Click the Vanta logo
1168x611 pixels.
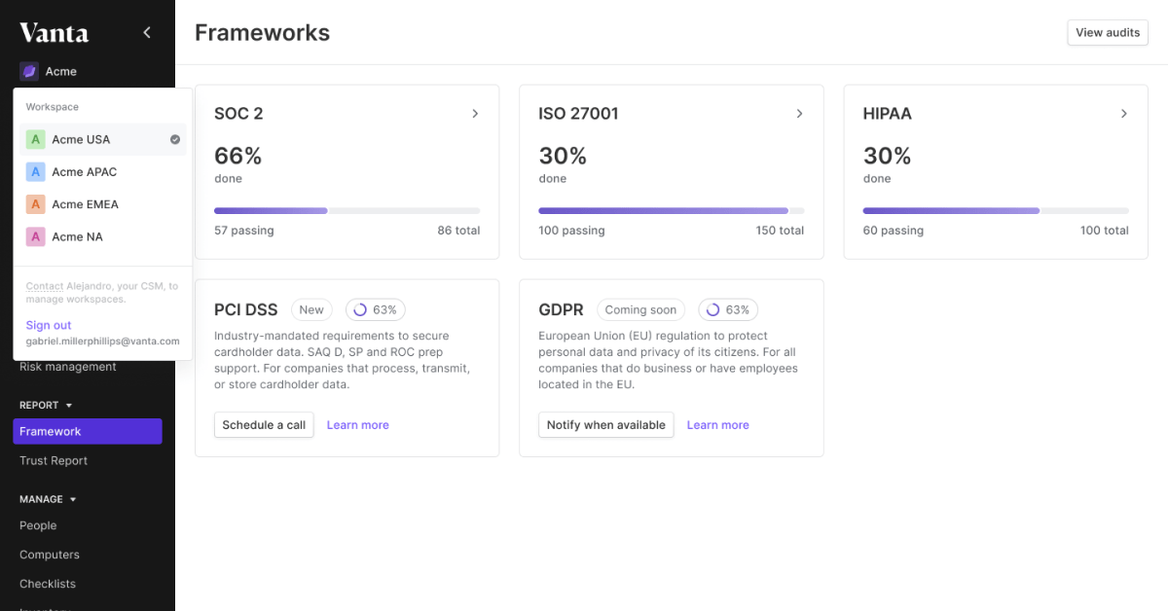click(x=54, y=32)
